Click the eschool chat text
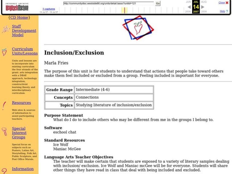Image resolution: width=232 pixels, height=174 pixels. click(65, 132)
